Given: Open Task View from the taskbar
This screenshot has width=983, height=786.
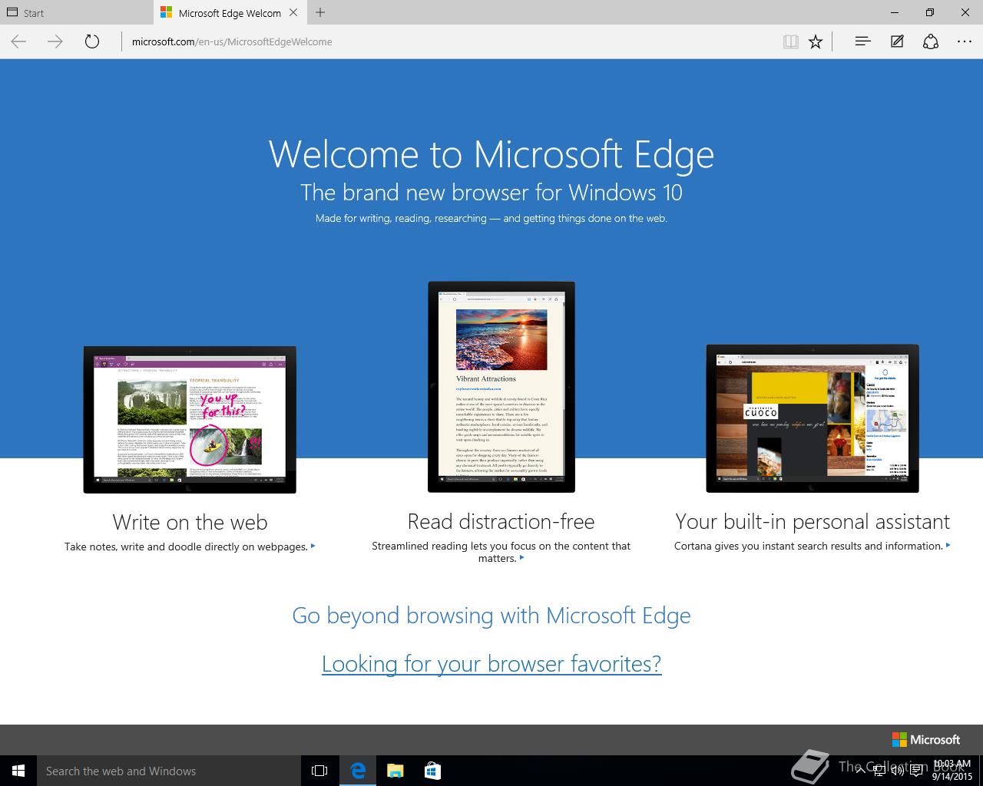Looking at the screenshot, I should (x=319, y=771).
